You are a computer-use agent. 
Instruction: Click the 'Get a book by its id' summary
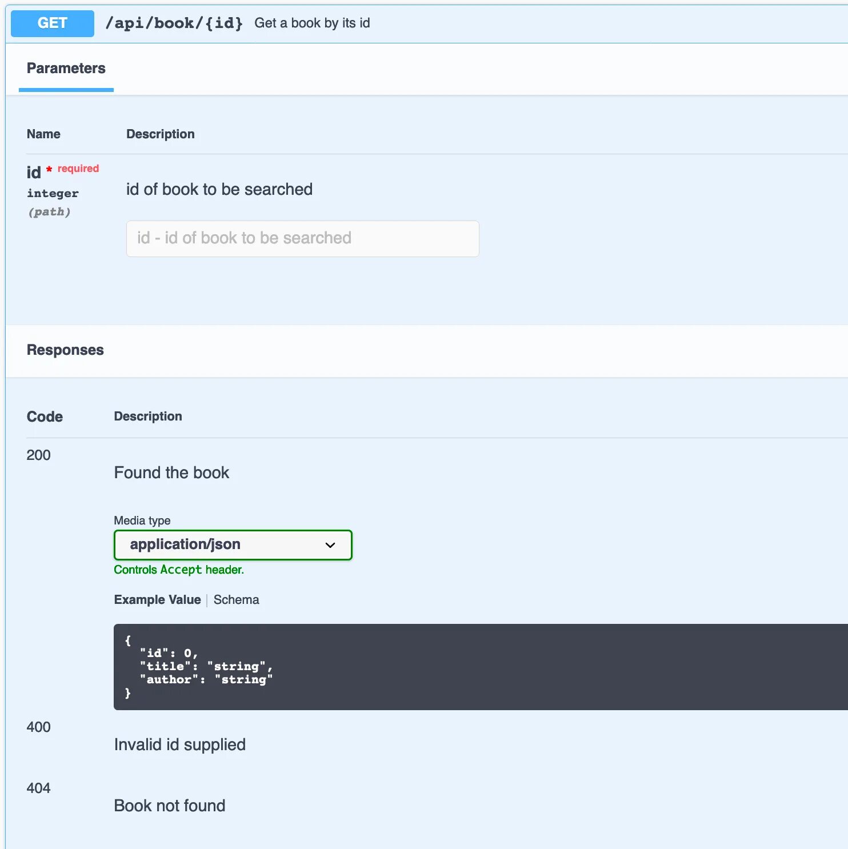tap(312, 23)
